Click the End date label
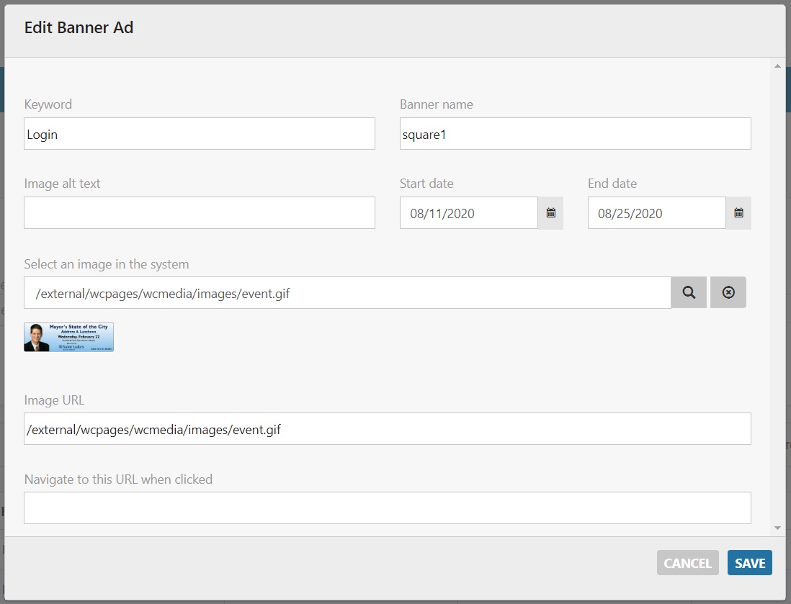Image resolution: width=791 pixels, height=604 pixels. 612,183
